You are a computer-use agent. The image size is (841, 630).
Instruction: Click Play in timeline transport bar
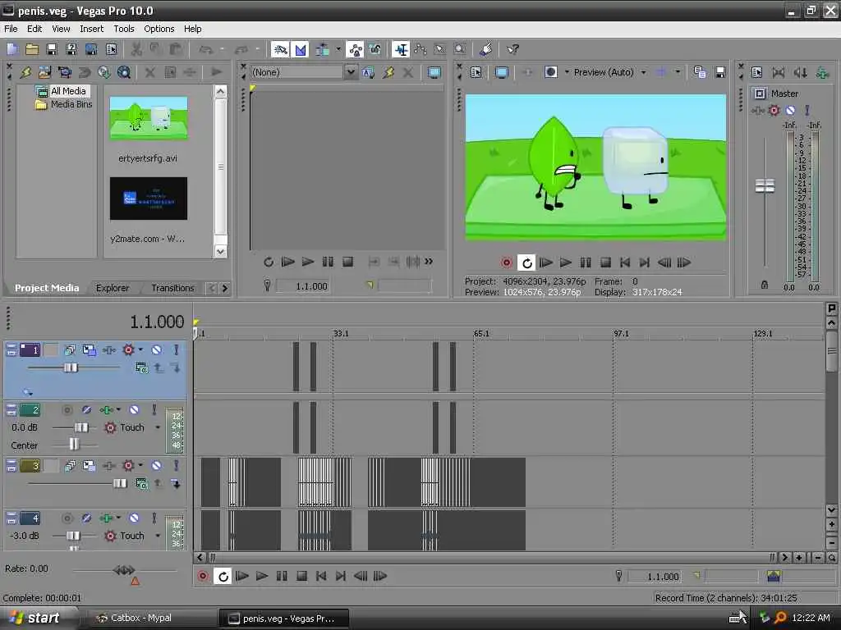[x=262, y=577]
